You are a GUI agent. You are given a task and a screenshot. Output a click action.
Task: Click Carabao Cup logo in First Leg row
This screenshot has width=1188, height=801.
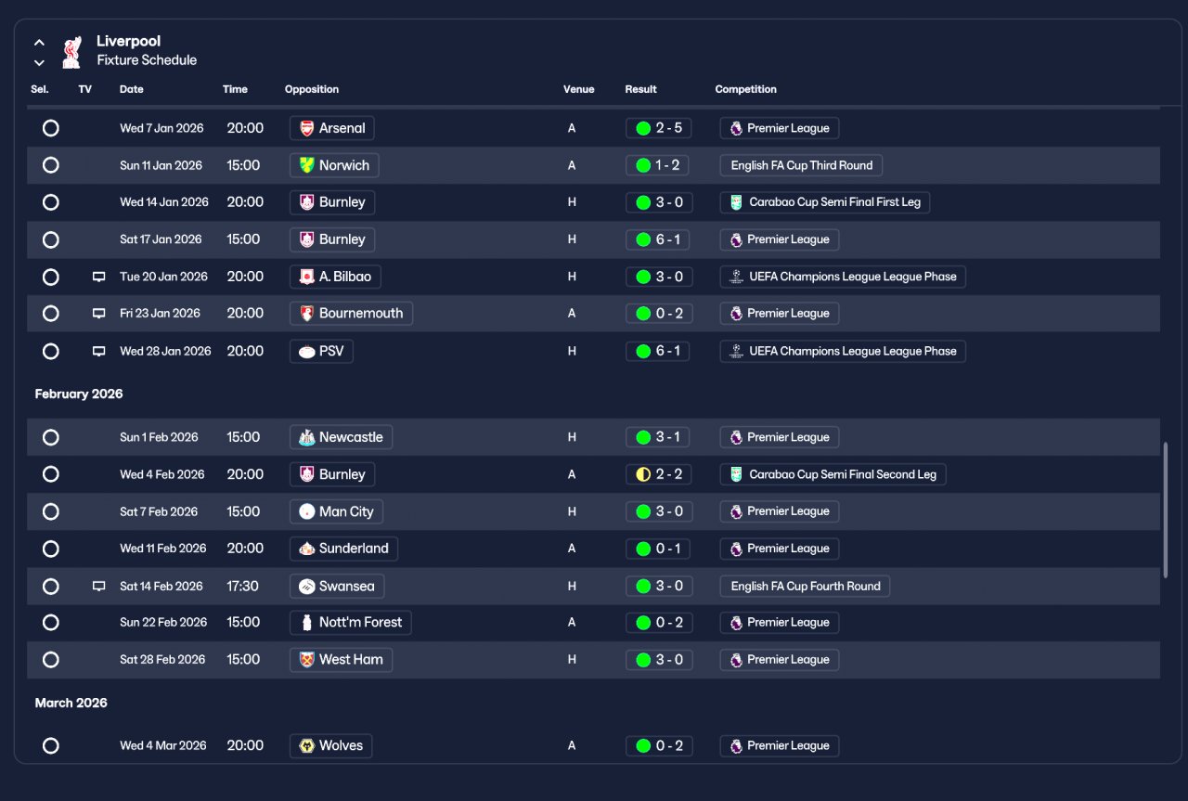(x=736, y=202)
